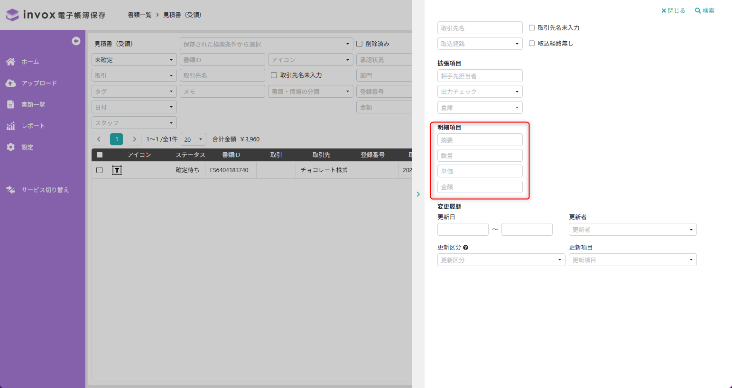732x388 pixels.
Task: Click help icon next to 更新区分
Action: pyautogui.click(x=465, y=248)
